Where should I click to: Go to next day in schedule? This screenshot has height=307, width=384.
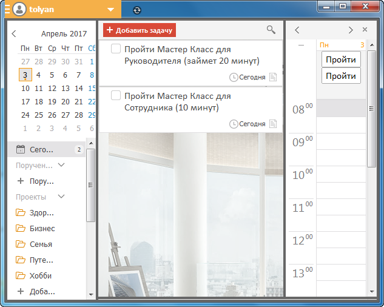click(351, 30)
